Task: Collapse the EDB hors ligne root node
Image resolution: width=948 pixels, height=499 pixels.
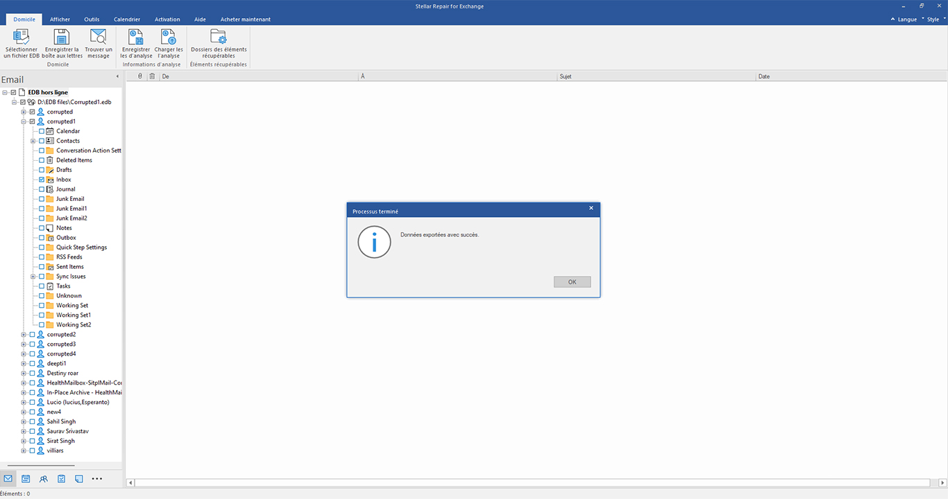Action: click(5, 92)
